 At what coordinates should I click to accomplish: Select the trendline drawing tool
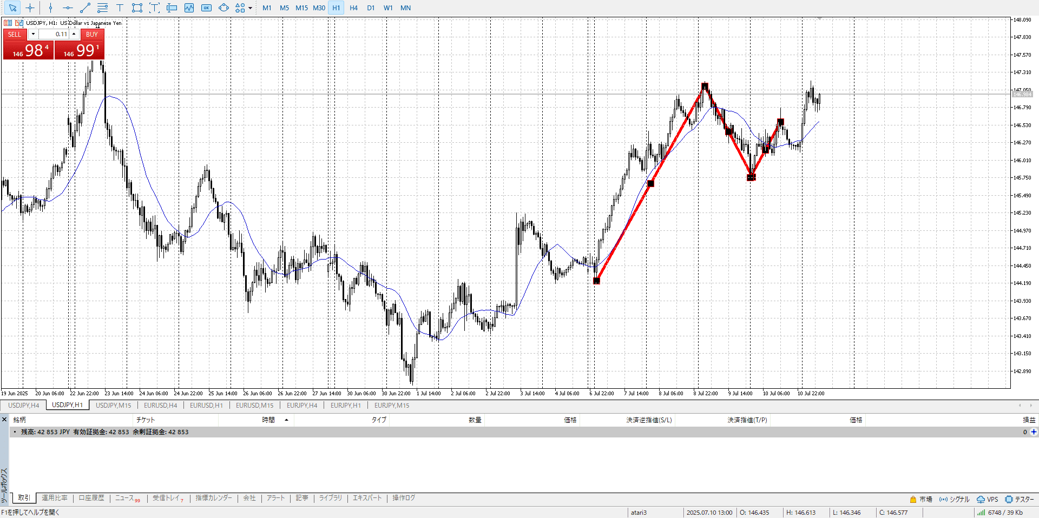click(85, 8)
